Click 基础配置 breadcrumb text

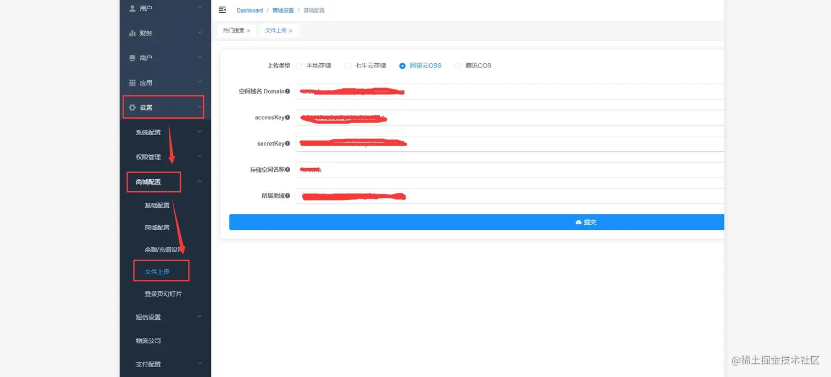[314, 10]
